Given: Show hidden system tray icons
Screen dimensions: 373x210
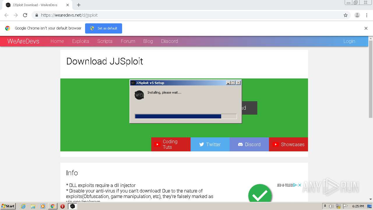Looking at the screenshot, I should coord(325,206).
